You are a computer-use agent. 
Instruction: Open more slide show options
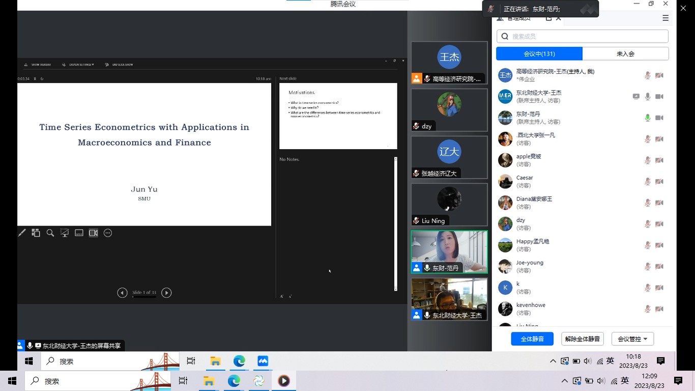pyautogui.click(x=108, y=233)
